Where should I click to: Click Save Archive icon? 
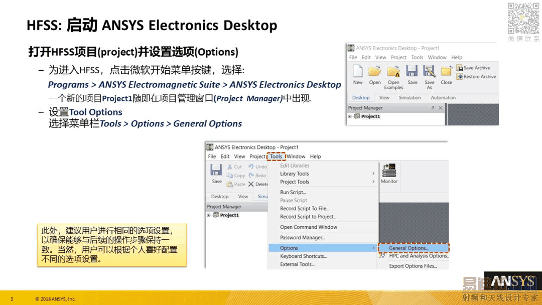click(x=460, y=68)
